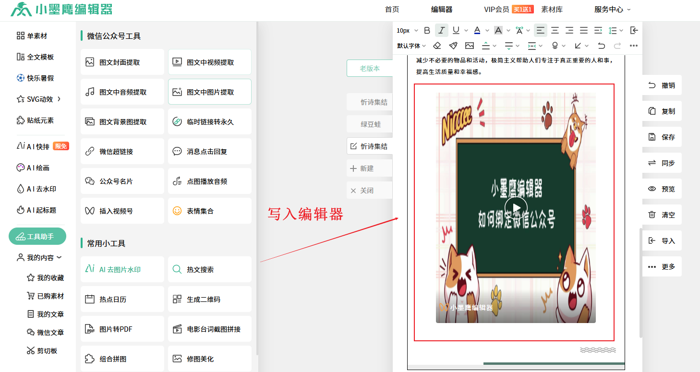The height and width of the screenshot is (372, 700).
Task: Open 我的收藏 tree item
Action: 45,278
